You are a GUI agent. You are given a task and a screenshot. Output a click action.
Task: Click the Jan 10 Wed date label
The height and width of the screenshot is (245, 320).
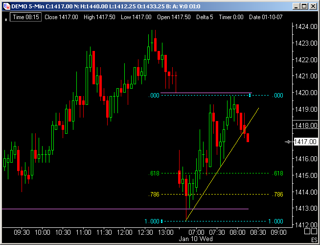coord(196,239)
